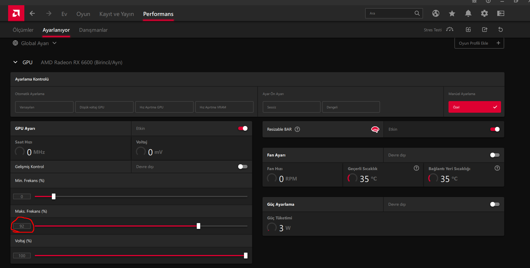Select the Ayarlanıyor subtab
Image resolution: width=530 pixels, height=268 pixels.
(56, 30)
